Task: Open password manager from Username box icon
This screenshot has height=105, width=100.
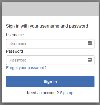Action: 90,43
